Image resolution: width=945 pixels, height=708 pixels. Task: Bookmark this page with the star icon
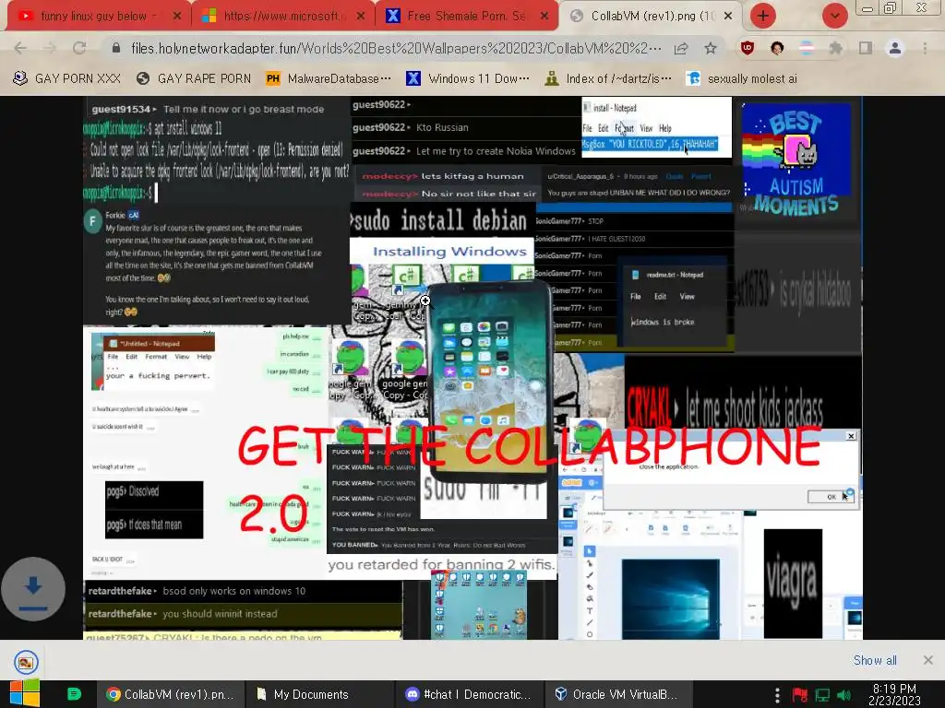[x=711, y=48]
